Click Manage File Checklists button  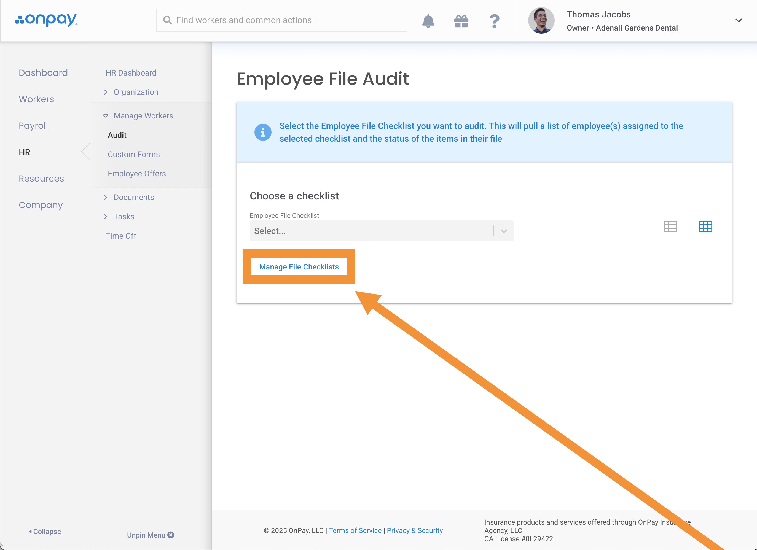point(299,267)
